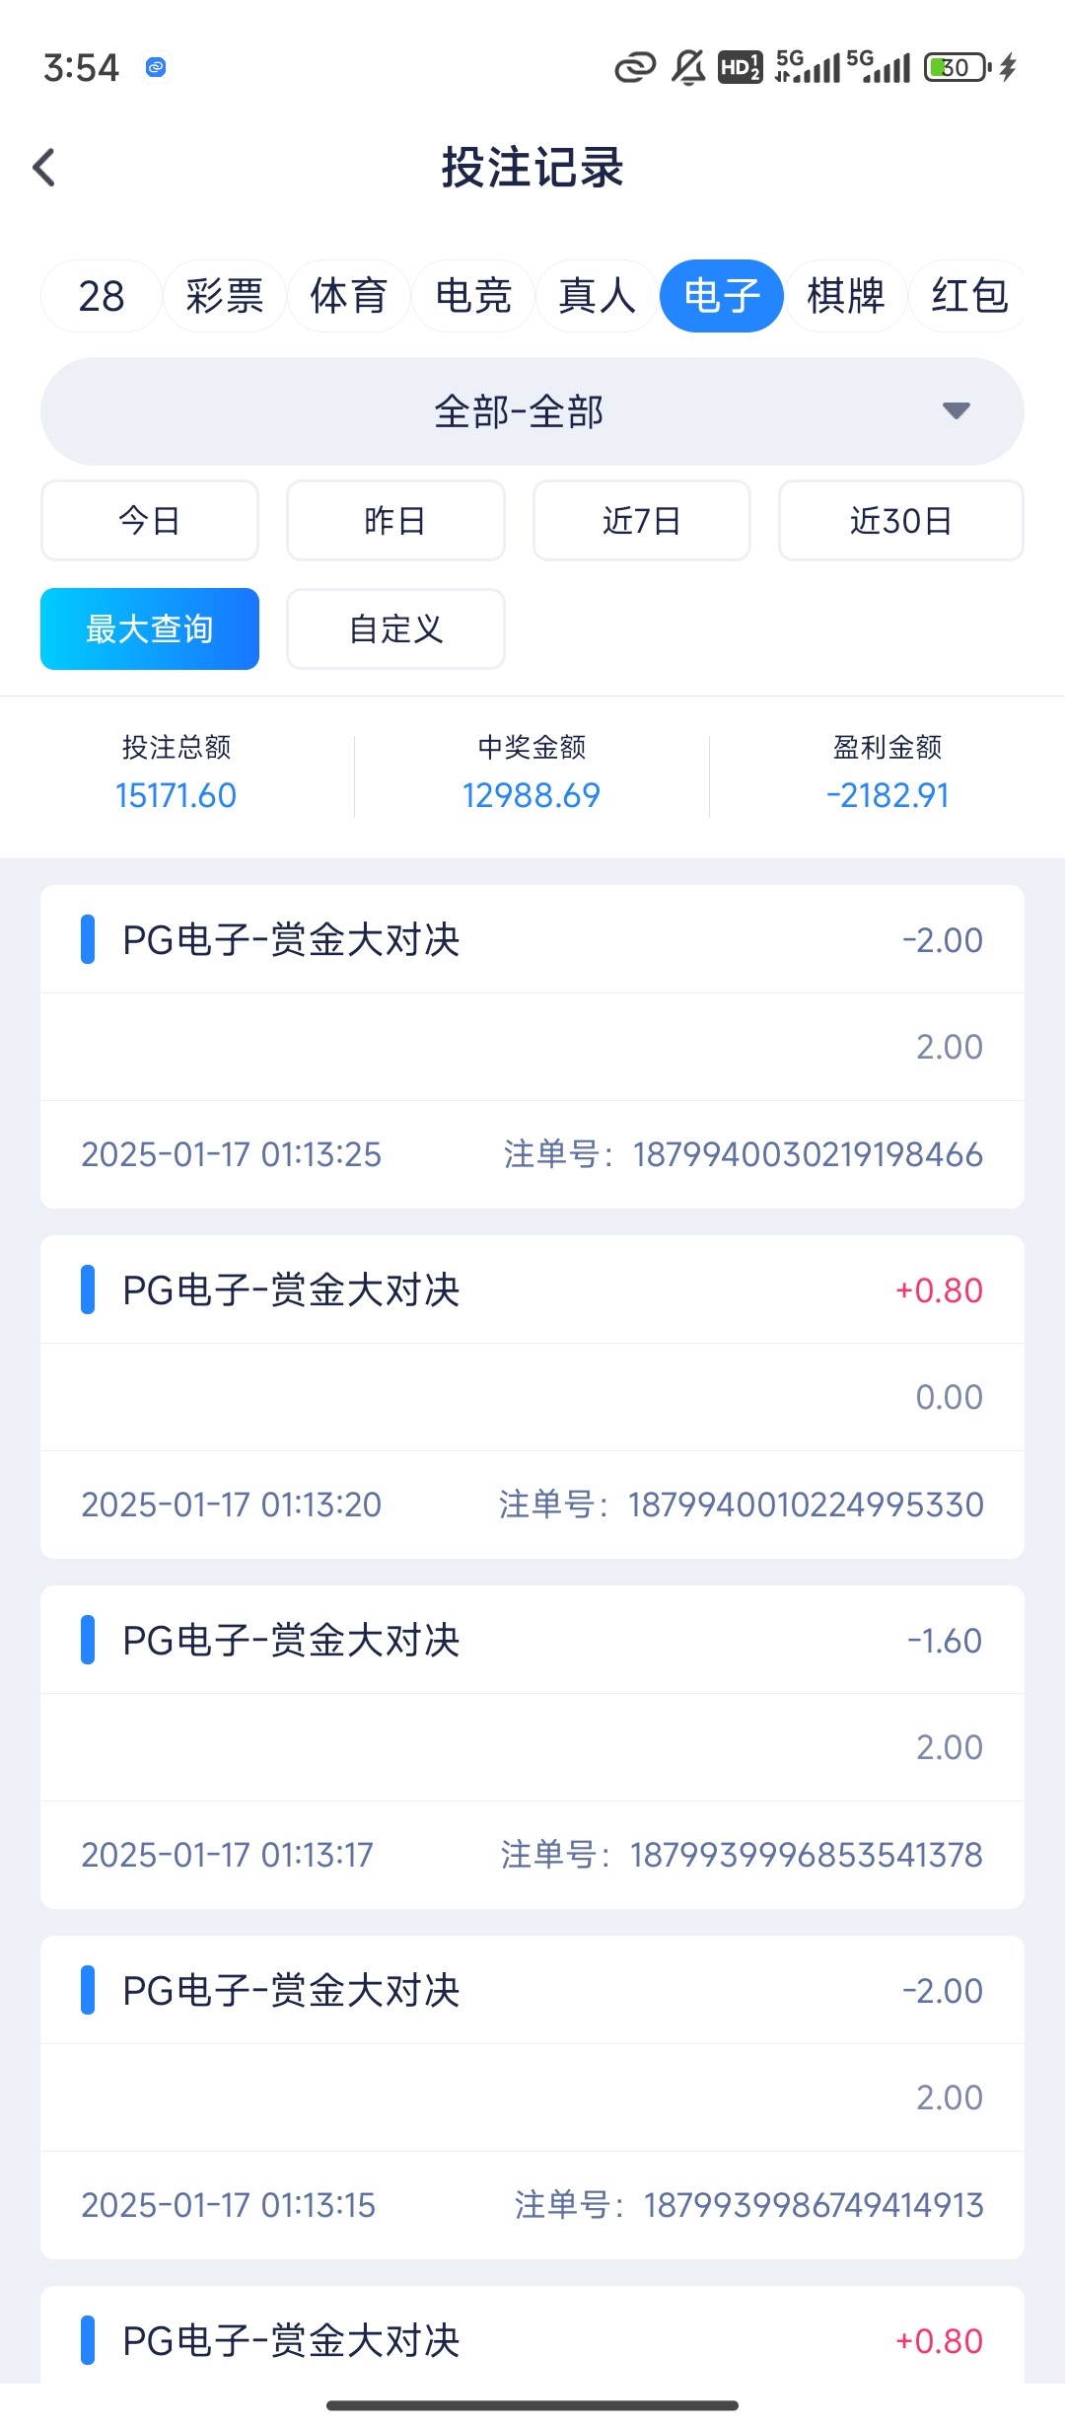Choose the 近30日 date range
Viewport: 1065px width, 2427px height.
coord(900,520)
